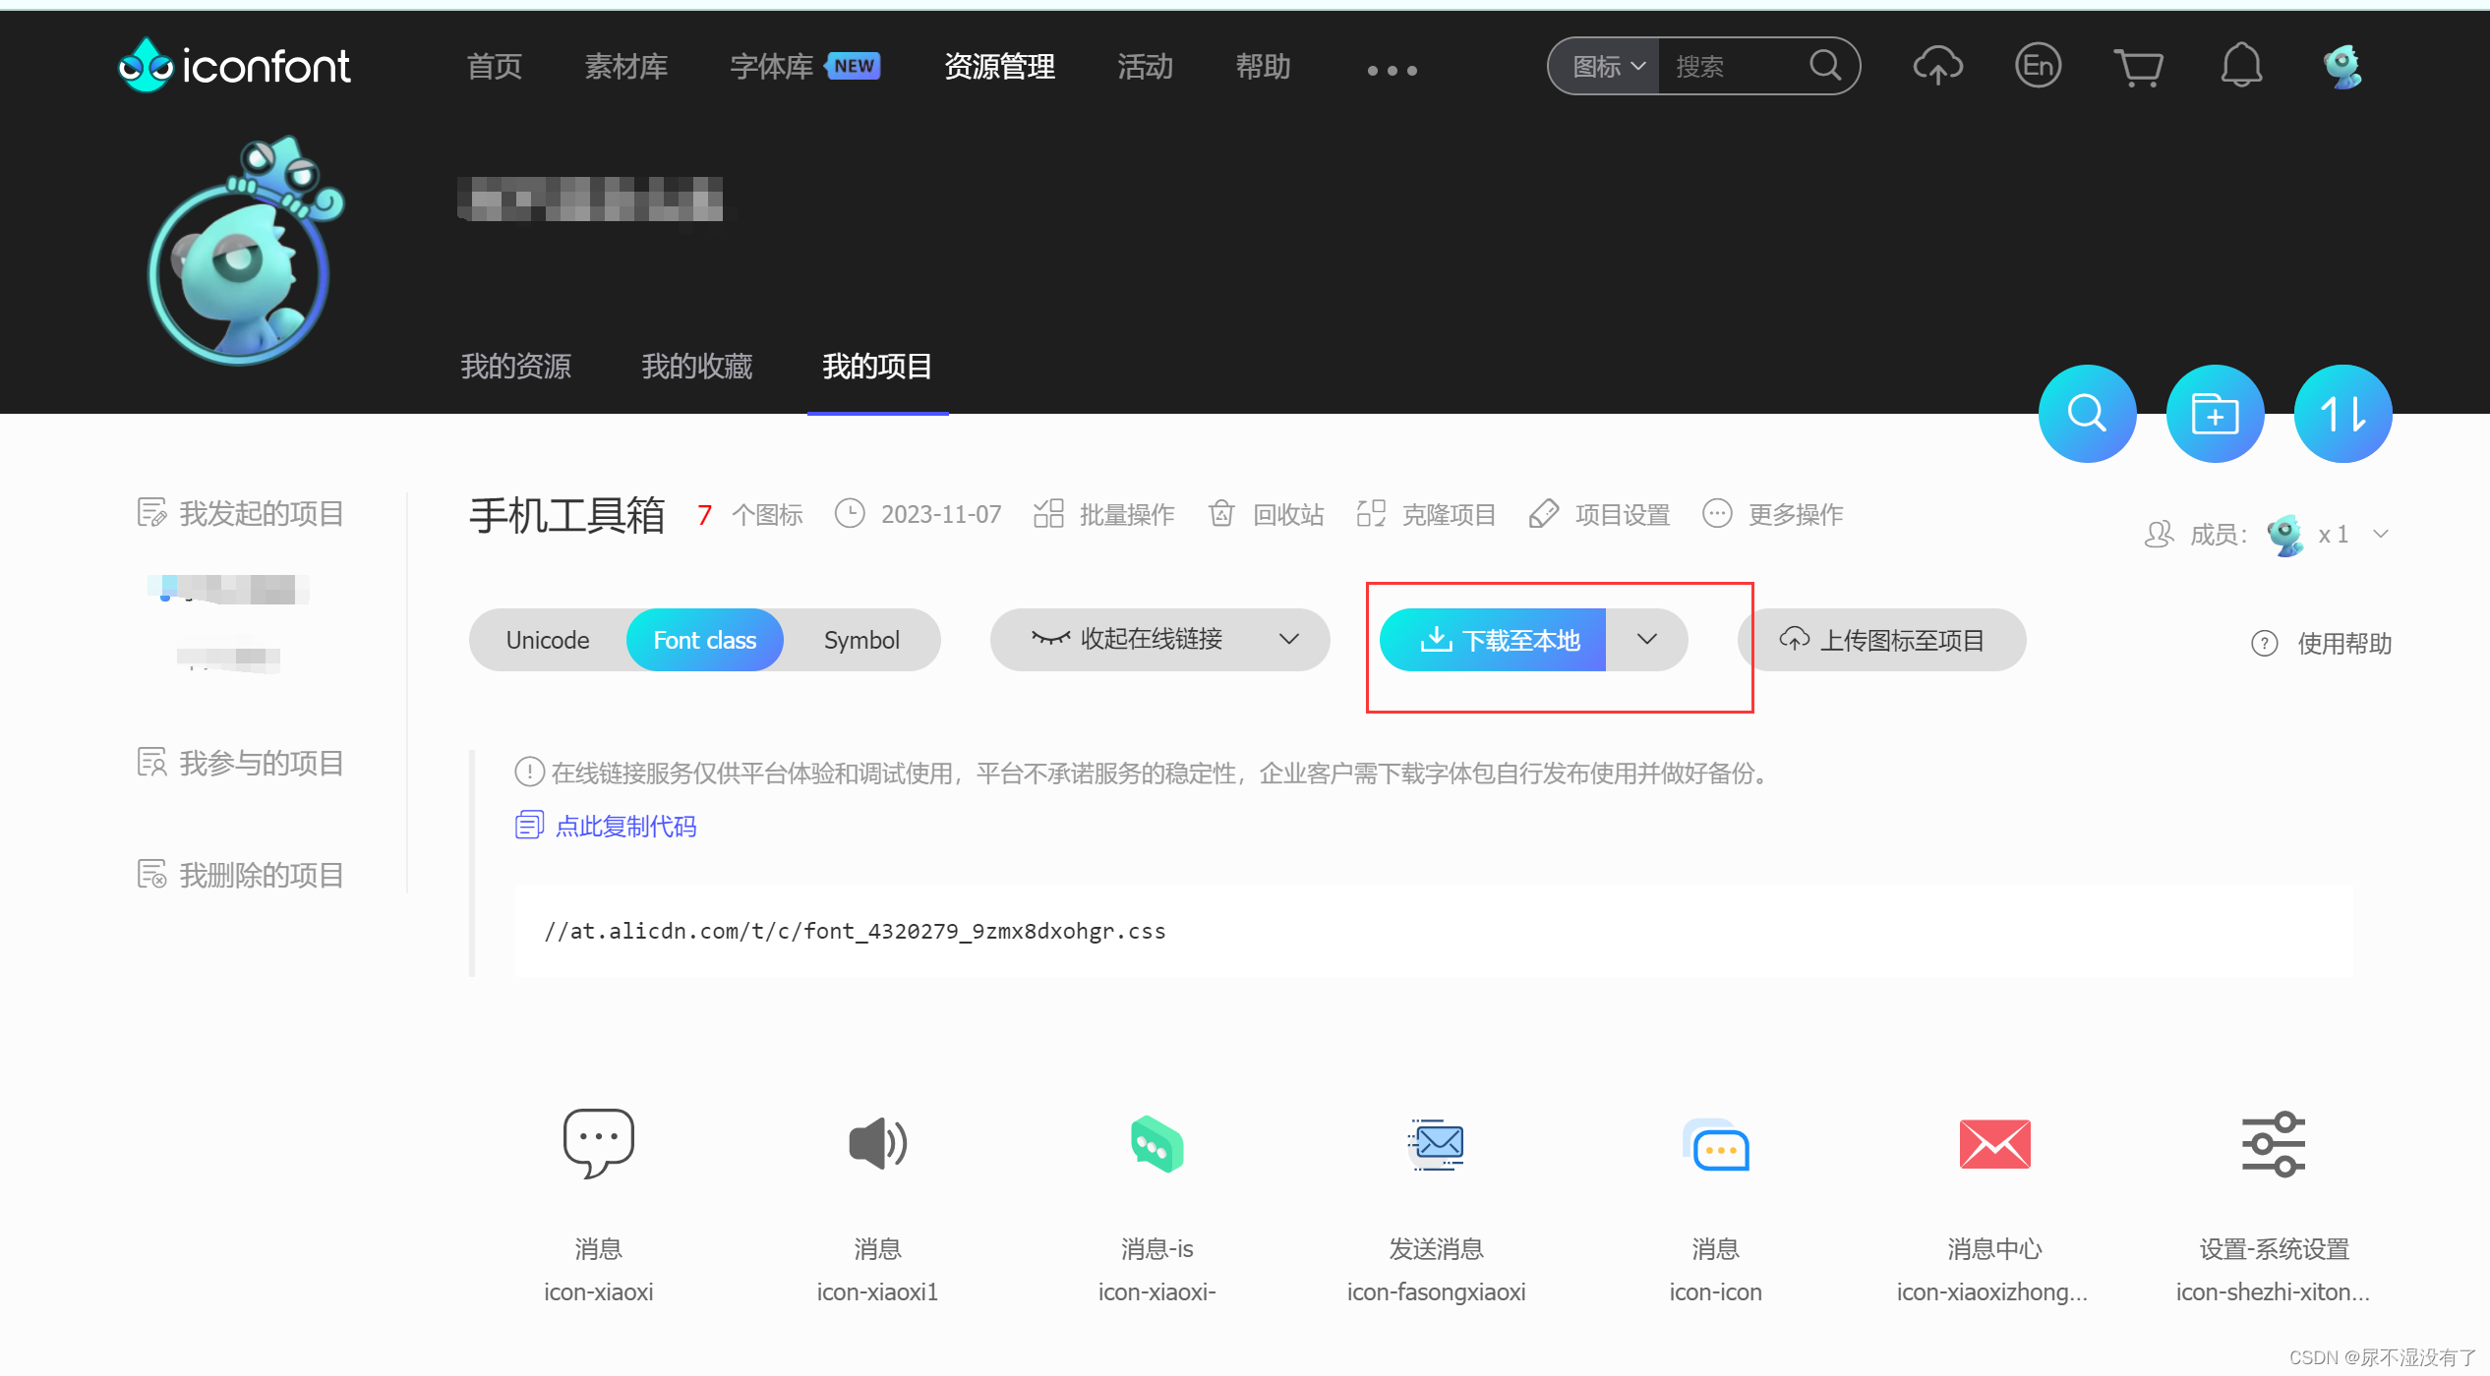Click the new project folder button
The image size is (2490, 1376).
[2215, 414]
